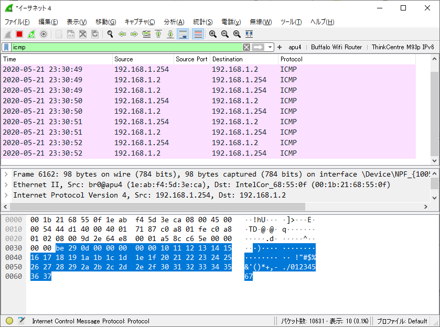Restart the current capture
This screenshot has height=327, width=440.
[31, 34]
